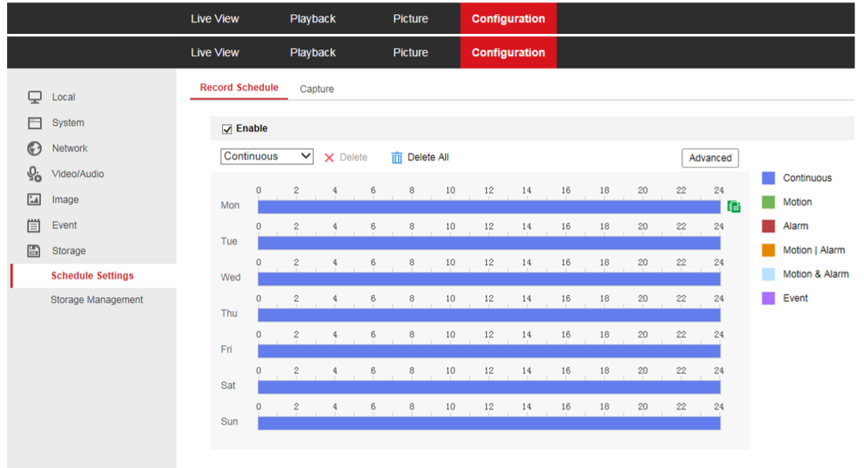
Task: Click the Motion green color swatch
Action: 769,202
